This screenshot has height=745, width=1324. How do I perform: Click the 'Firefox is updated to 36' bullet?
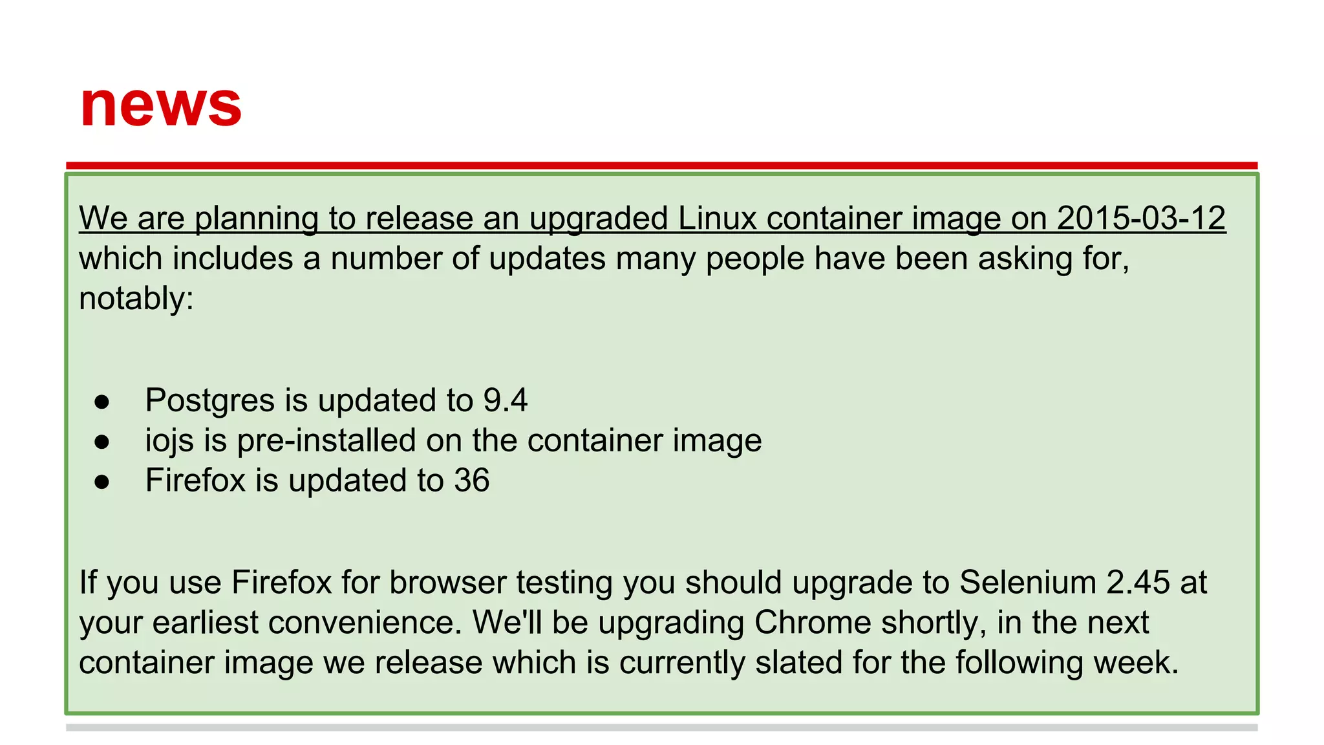coord(317,480)
